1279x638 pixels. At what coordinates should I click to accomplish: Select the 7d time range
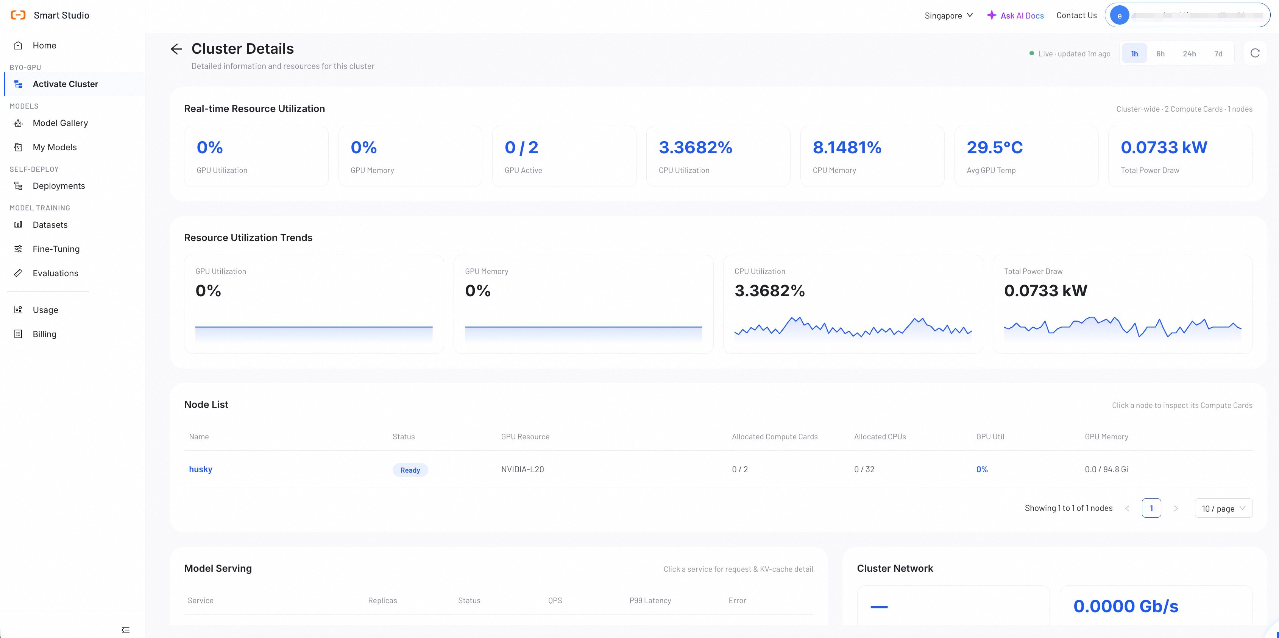click(x=1218, y=54)
